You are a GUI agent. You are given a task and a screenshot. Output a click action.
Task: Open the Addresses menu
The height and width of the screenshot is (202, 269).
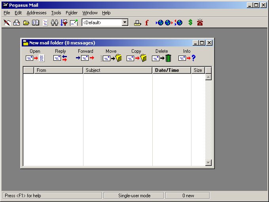[36, 13]
